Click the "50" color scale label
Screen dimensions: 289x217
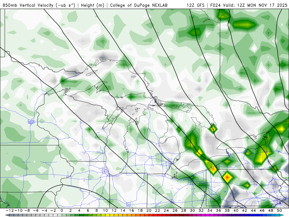pyautogui.click(x=280, y=210)
